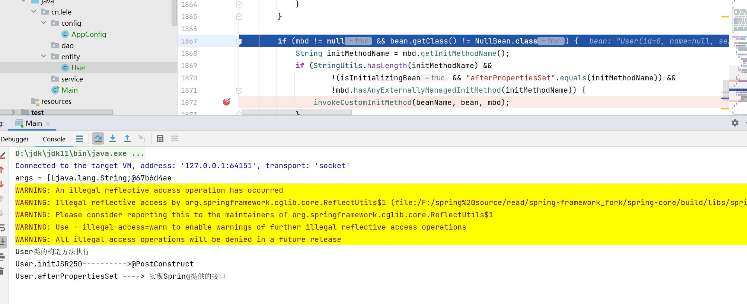Image resolution: width=747 pixels, height=304 pixels.
Task: Click the red down stack trace arrow
Action: tap(2, 184)
